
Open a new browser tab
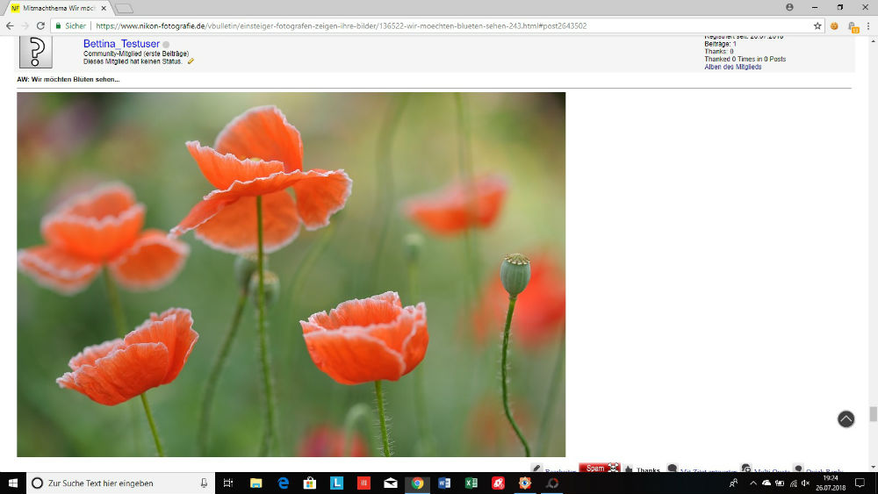124,9
